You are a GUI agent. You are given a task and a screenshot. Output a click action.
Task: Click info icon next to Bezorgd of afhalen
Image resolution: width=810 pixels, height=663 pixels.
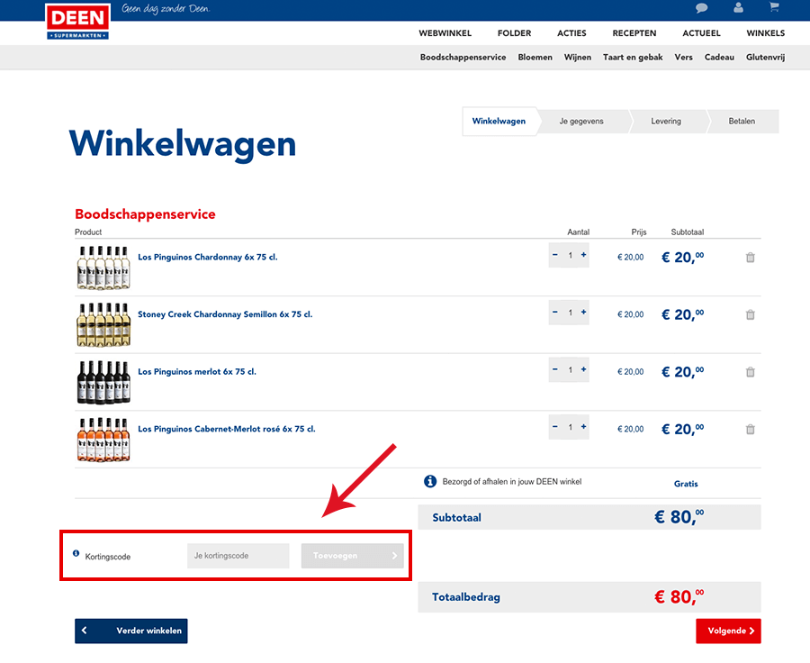(430, 481)
